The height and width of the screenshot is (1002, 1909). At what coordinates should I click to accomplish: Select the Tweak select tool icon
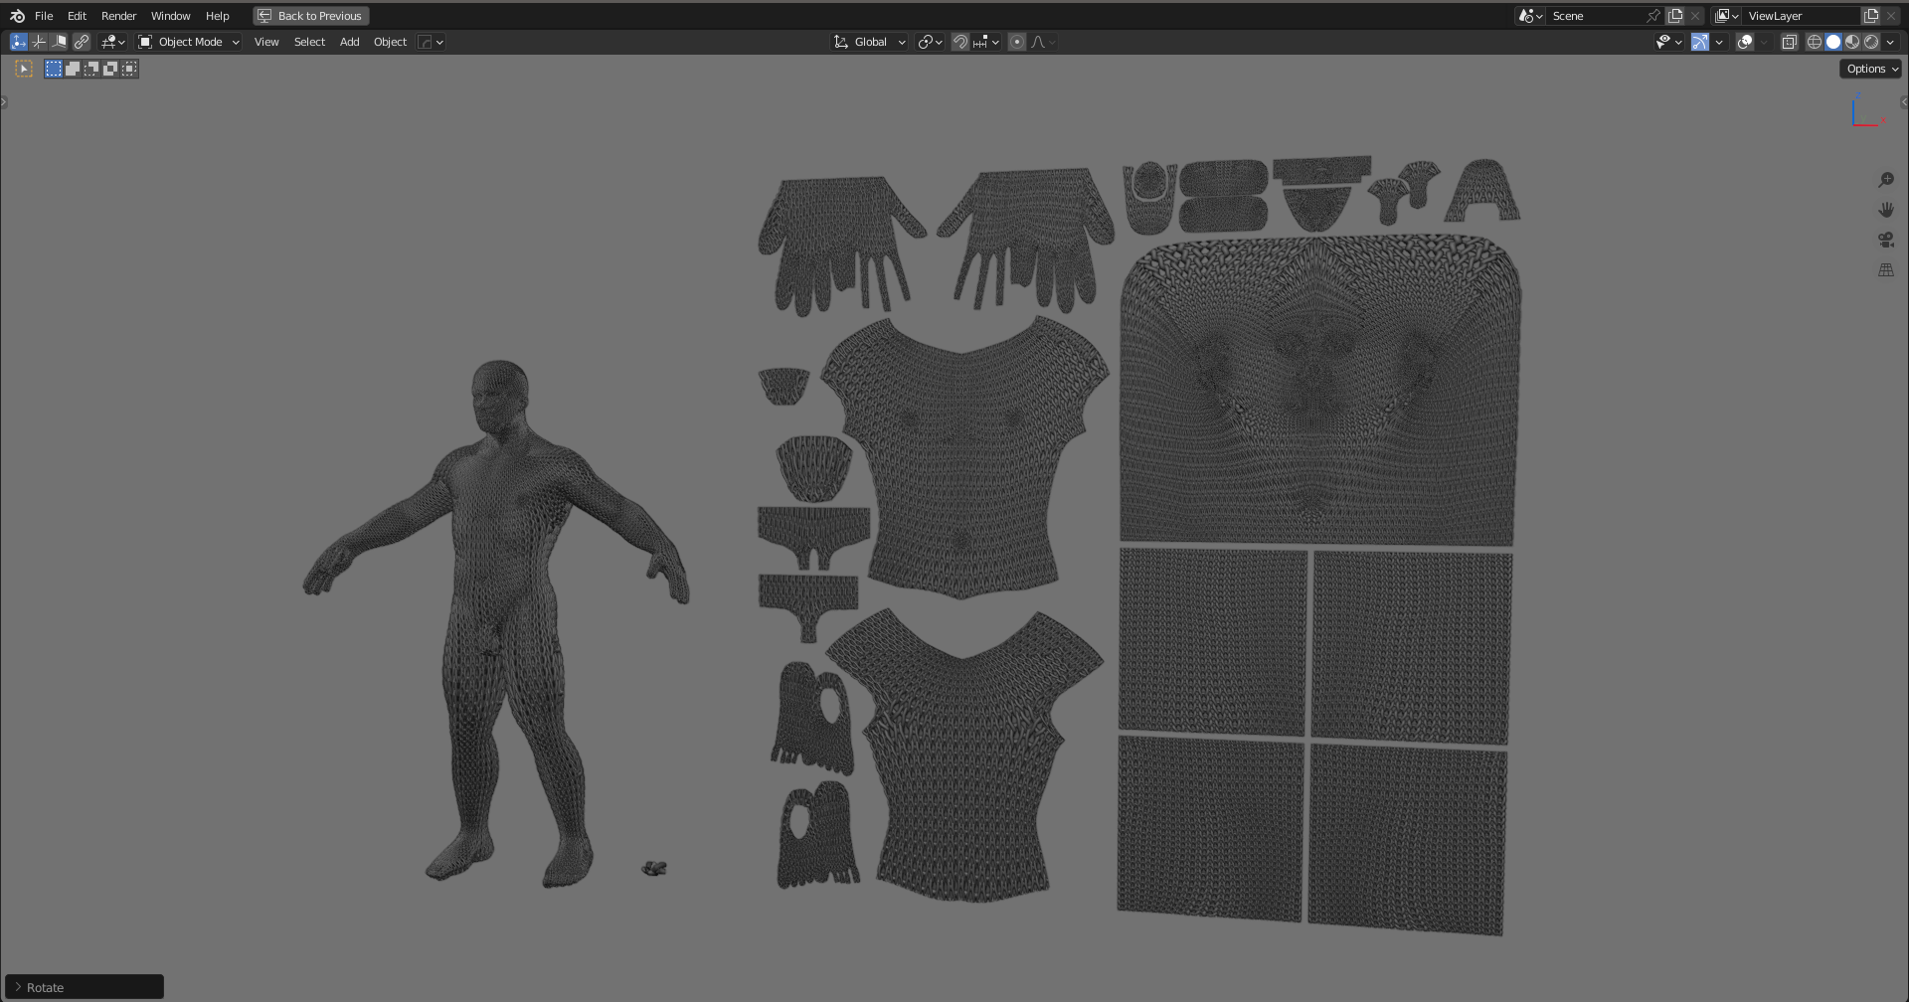(x=24, y=69)
